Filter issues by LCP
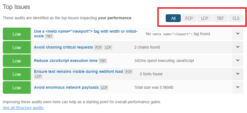The image size is (247, 113). click(x=205, y=18)
